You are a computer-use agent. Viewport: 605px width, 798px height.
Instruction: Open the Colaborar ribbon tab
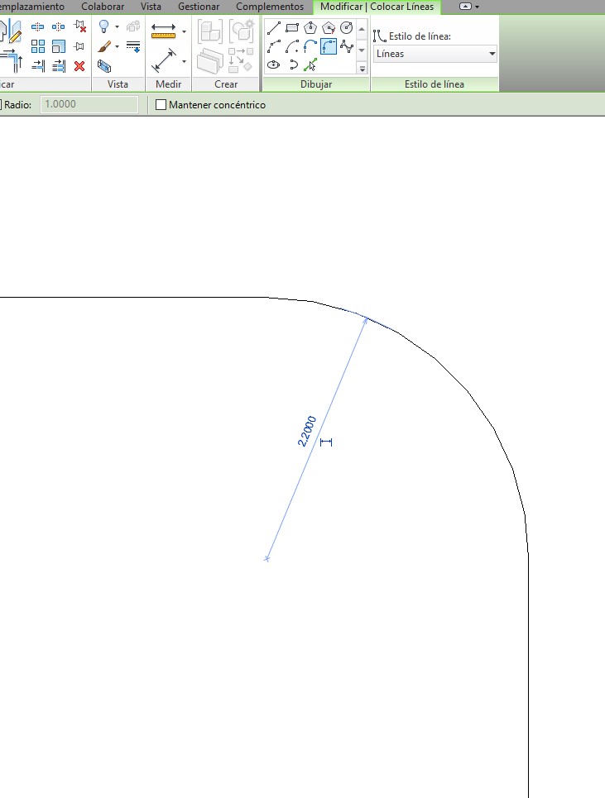(103, 7)
